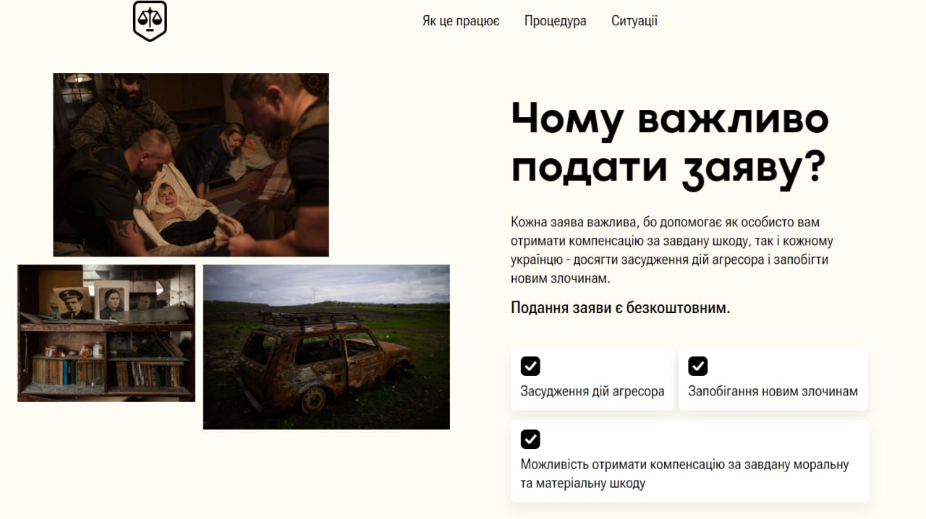926x519 pixels.
Task: Click the heading "Чому важливо подати заяву?"
Action: [669, 142]
